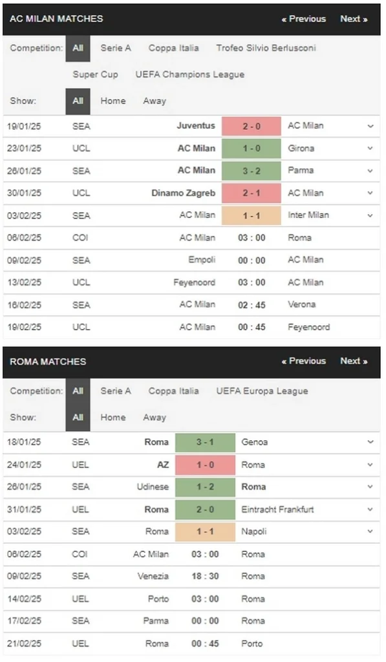Show only Roma away matches

click(x=154, y=418)
